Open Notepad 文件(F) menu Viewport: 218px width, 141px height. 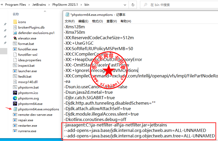[x=70, y=21]
